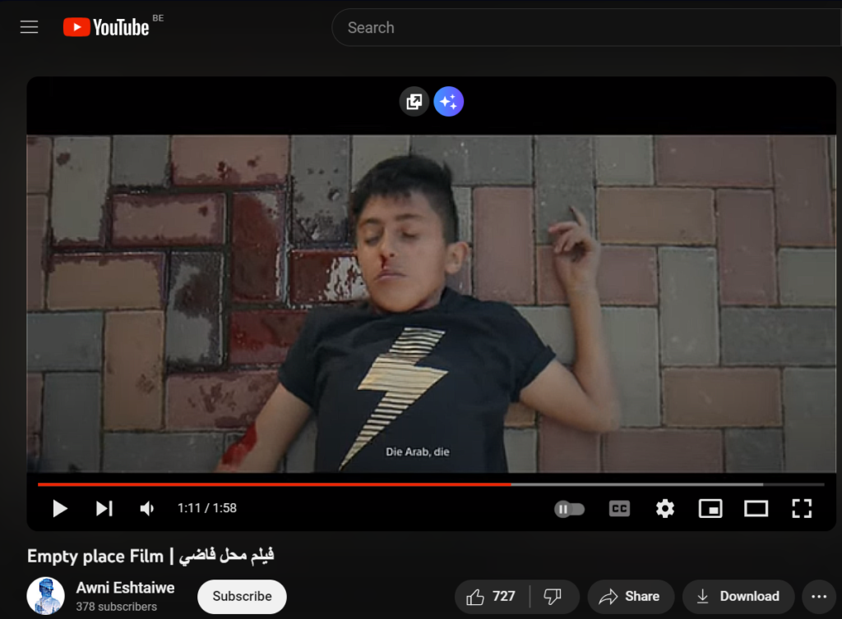Dislike the video
This screenshot has width=842, height=619.
point(553,597)
